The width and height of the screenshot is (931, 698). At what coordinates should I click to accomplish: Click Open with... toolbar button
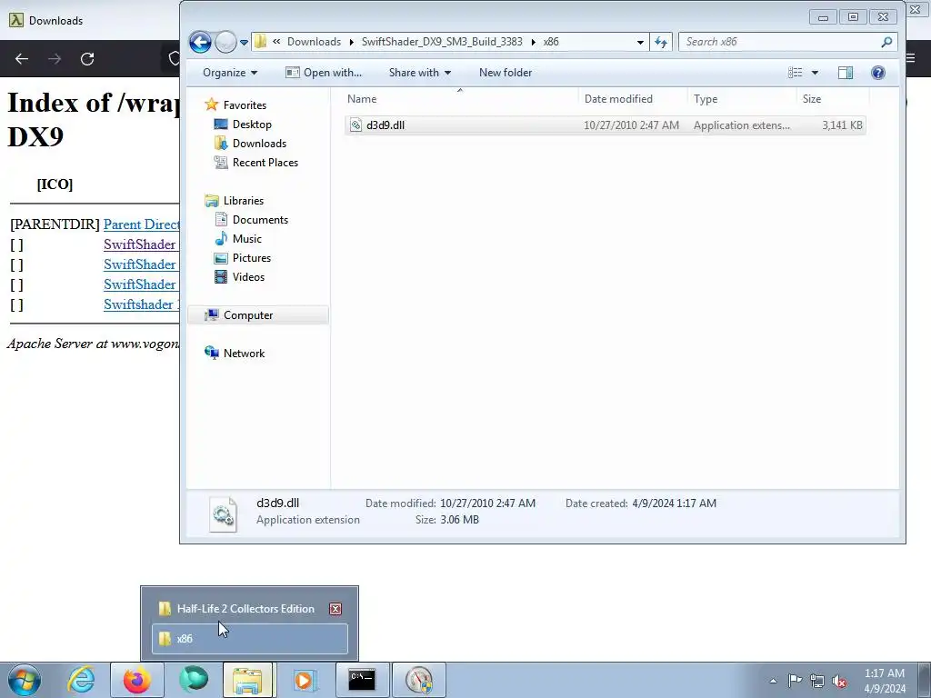[x=324, y=73]
